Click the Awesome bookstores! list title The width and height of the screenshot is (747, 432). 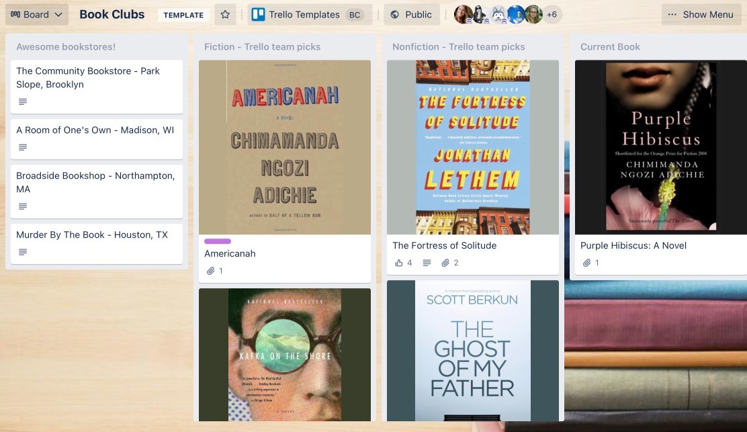click(x=66, y=46)
